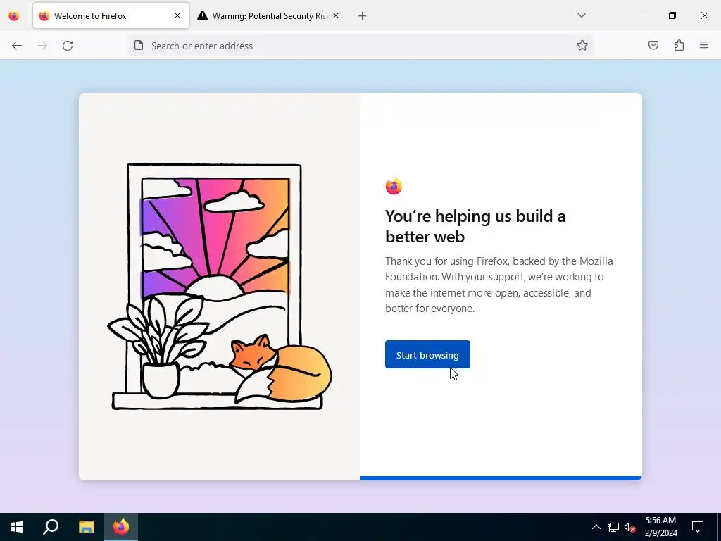Expand the List all tabs chevron

(582, 15)
